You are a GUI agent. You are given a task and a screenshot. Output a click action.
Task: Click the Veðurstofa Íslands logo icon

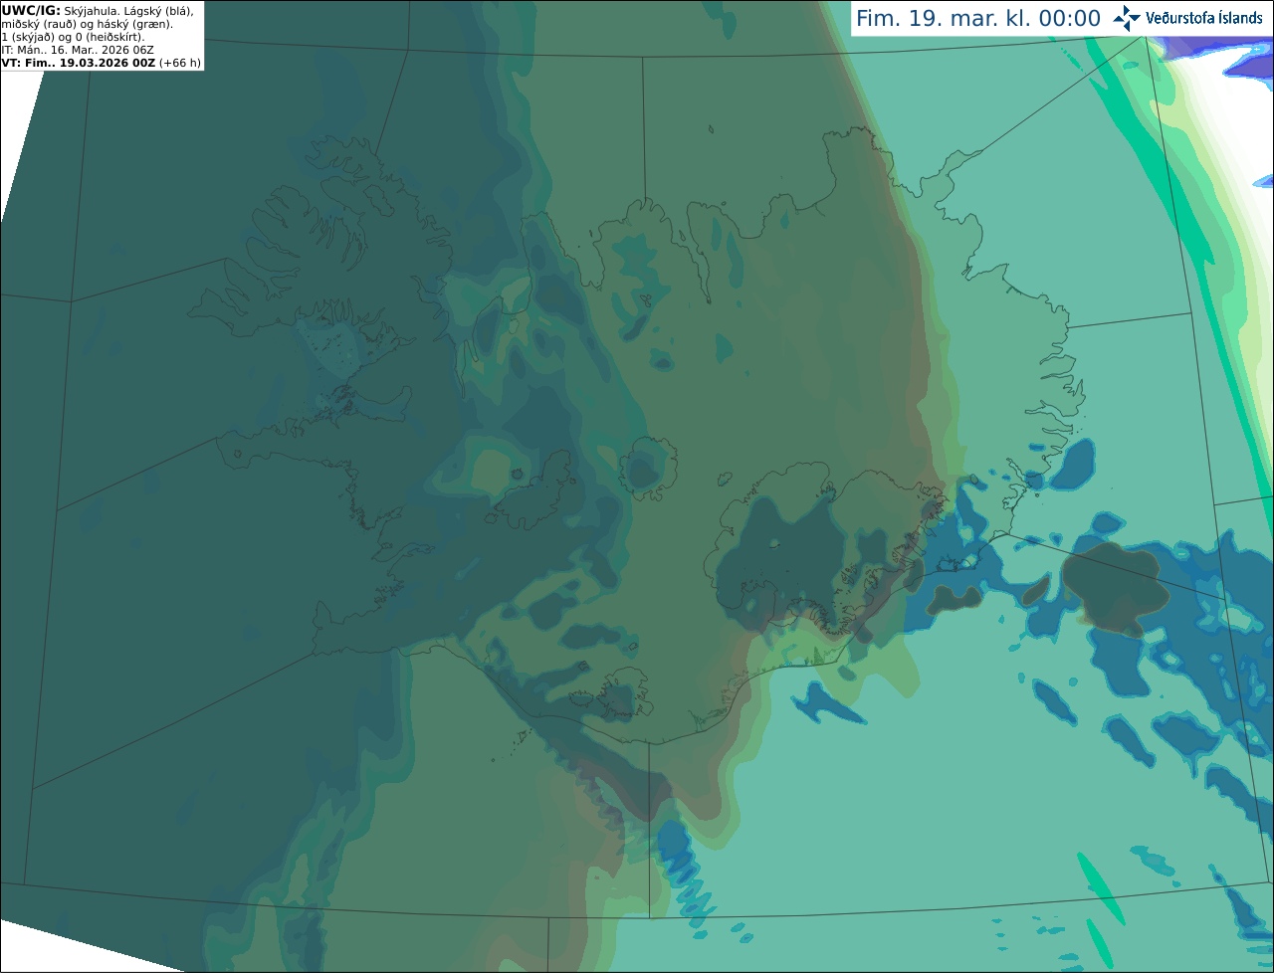point(1127,18)
